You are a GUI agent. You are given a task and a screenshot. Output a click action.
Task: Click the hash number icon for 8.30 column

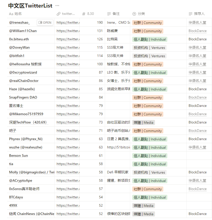point(84,14)
